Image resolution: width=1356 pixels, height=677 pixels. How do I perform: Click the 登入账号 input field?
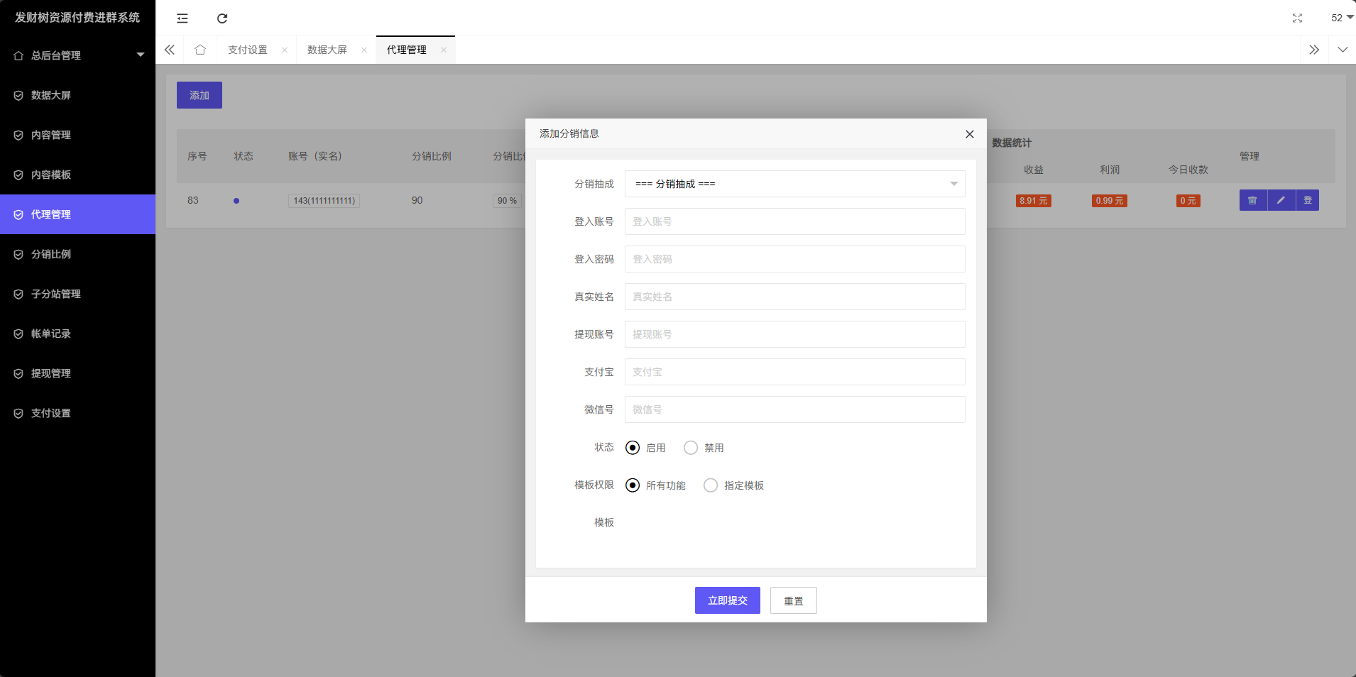(x=794, y=221)
